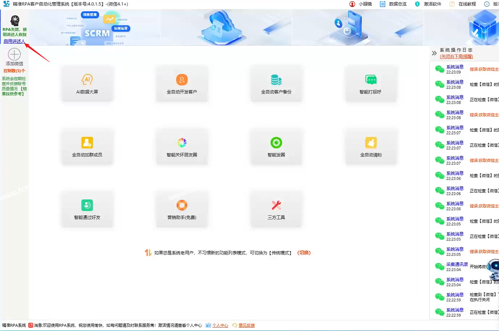Open 智能打招呼 feature

click(x=371, y=84)
